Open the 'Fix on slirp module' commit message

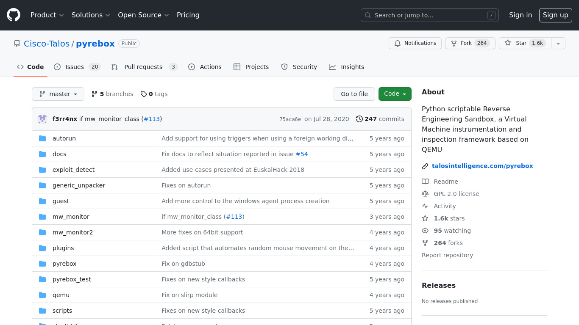pyautogui.click(x=189, y=295)
